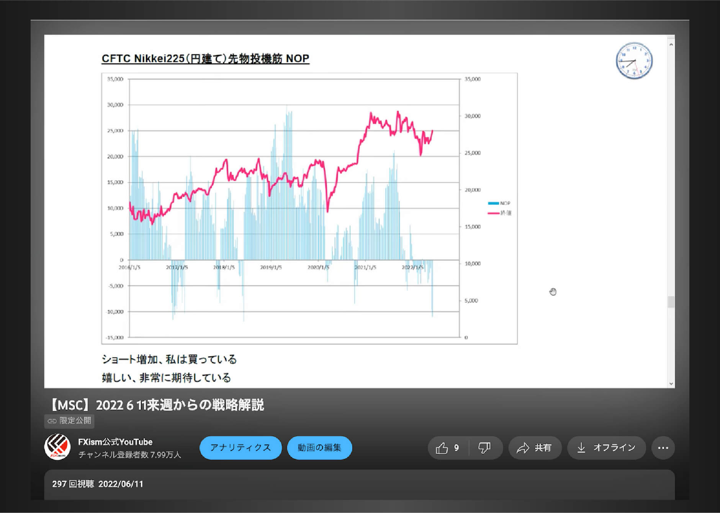
Task: Click the 2021/1/5 x-axis date label
Action: [365, 267]
